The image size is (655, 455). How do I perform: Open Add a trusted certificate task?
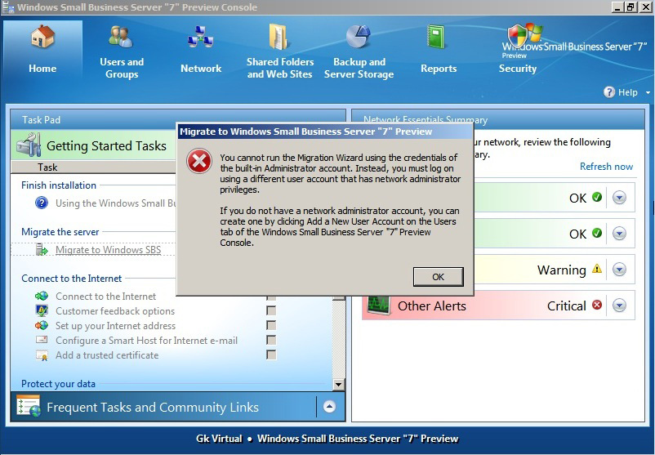click(x=107, y=355)
